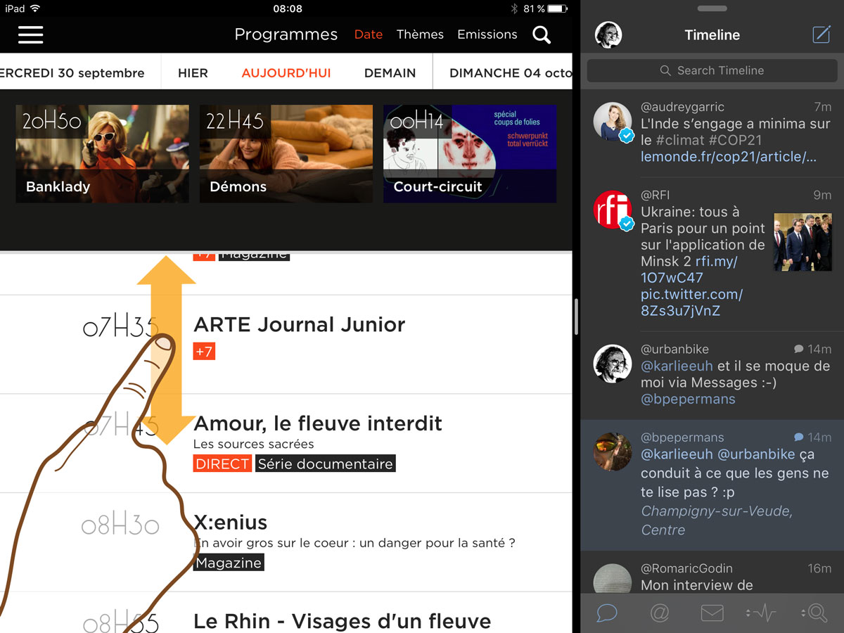Tap Magazine tag under X:enius
Viewport: 844px width, 633px height.
tap(229, 563)
